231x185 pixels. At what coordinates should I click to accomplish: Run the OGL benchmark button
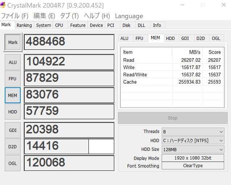[13, 163]
